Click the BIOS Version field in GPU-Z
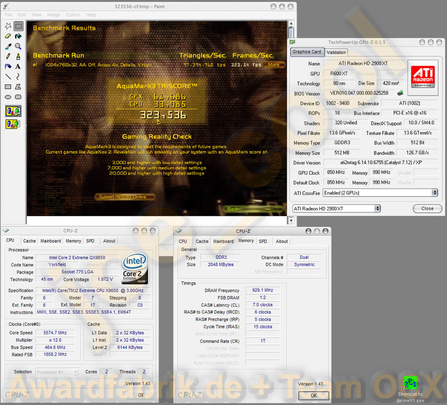Image resolution: width=447 pixels, height=405 pixels. click(x=359, y=93)
